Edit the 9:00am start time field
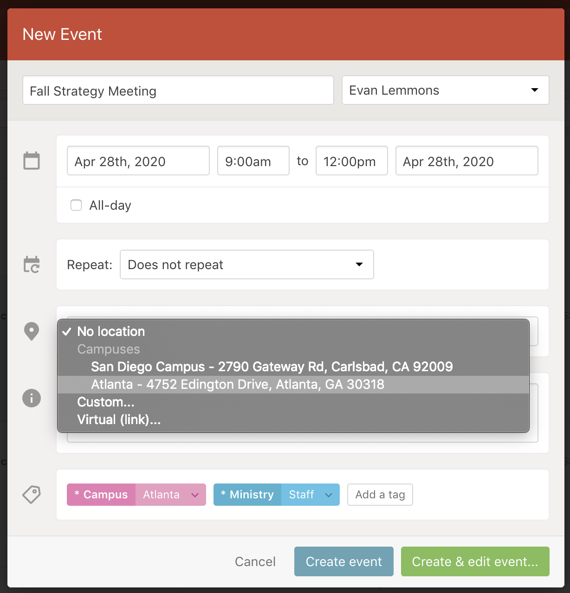 coord(253,161)
